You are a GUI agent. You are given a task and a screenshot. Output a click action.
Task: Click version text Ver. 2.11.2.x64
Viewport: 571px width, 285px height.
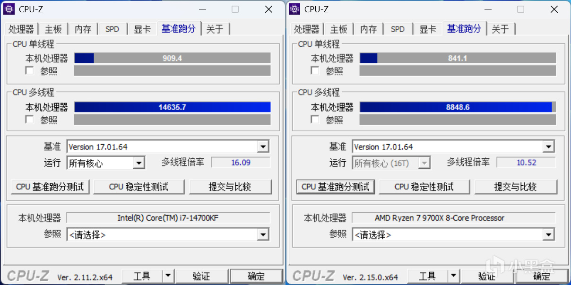[85, 277]
